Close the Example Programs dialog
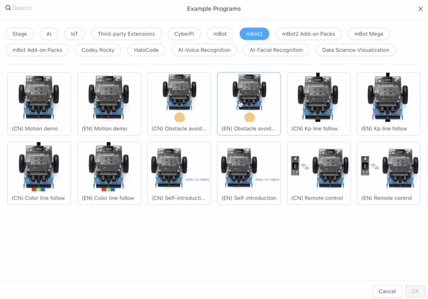The image size is (428, 299). pyautogui.click(x=421, y=9)
